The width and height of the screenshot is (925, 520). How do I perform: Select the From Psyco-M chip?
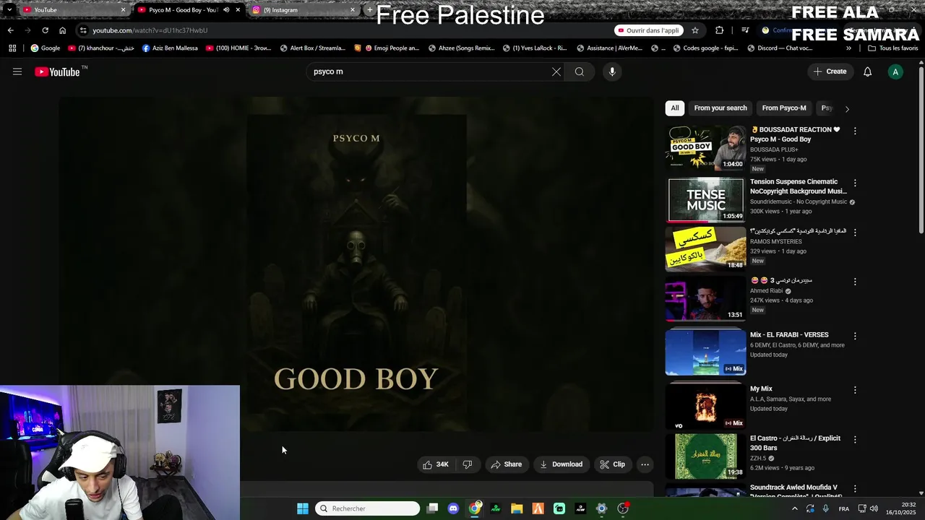pos(784,108)
